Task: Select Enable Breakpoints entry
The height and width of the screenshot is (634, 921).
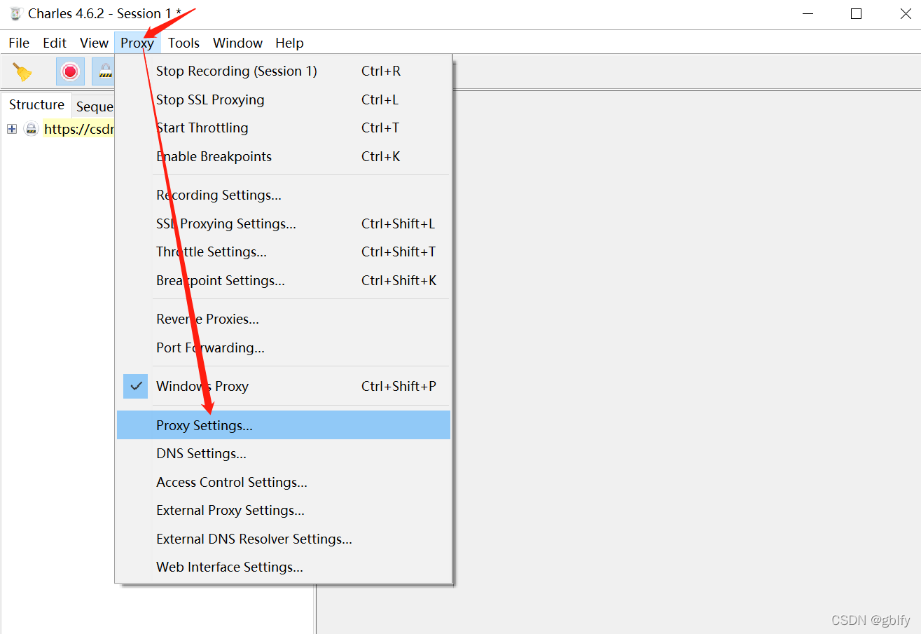Action: tap(284, 157)
